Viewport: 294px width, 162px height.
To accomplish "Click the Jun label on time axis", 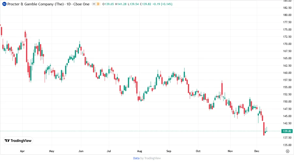I will (x=81, y=151).
